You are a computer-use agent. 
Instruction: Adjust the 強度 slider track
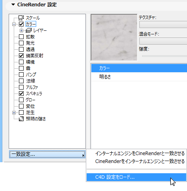pyautogui.click(x=165, y=56)
